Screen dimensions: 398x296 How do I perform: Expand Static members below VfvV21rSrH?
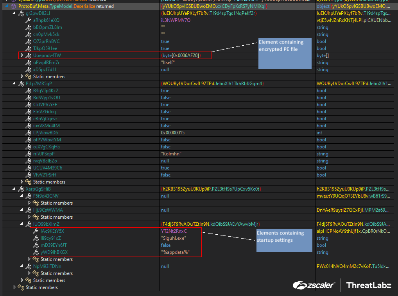pos(23,182)
